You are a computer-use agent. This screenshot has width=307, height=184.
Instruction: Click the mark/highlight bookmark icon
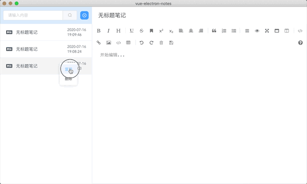coord(151,31)
